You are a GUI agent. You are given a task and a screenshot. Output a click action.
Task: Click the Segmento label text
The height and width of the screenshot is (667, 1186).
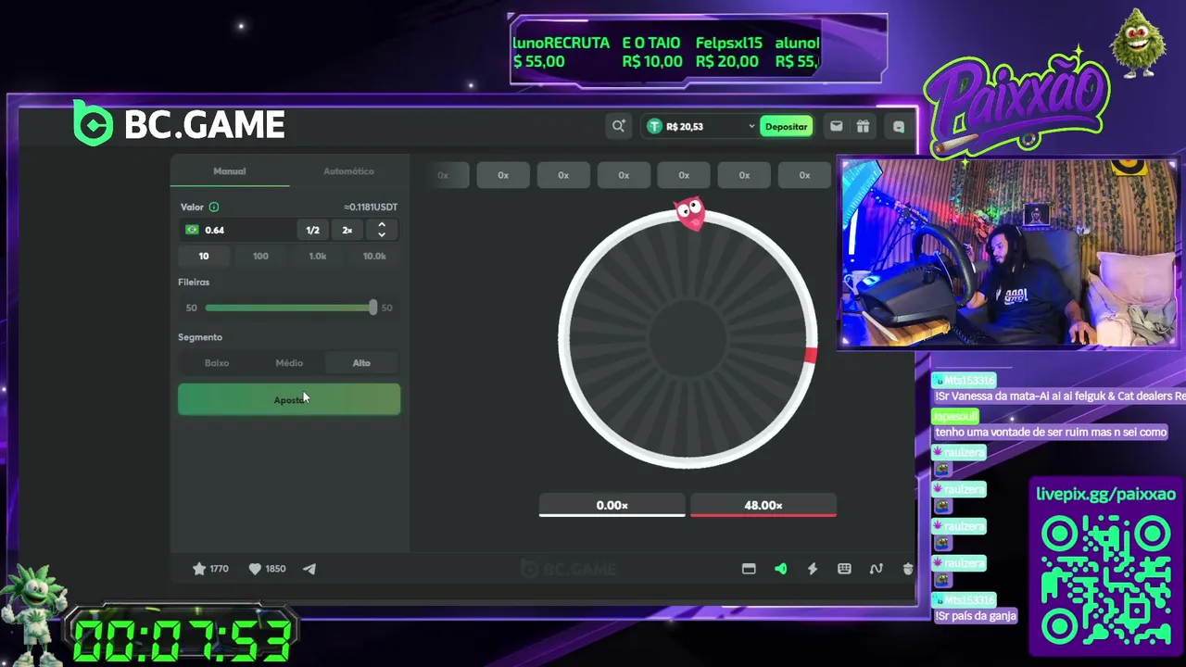pos(200,337)
